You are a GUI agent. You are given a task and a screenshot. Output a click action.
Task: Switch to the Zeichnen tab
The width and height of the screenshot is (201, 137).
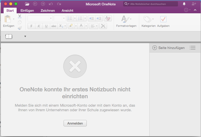(x=48, y=10)
